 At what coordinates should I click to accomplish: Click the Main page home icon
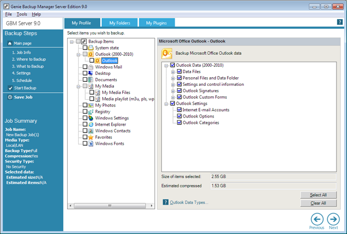click(10, 43)
